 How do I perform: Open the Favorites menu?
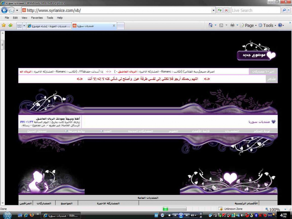click(x=37, y=18)
